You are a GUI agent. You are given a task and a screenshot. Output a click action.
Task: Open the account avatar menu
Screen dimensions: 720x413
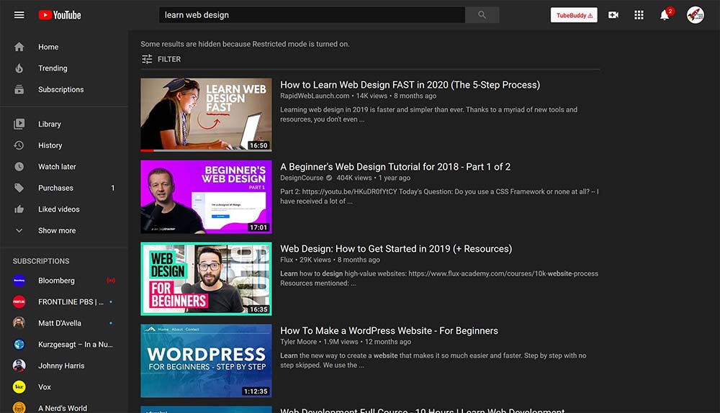point(696,15)
